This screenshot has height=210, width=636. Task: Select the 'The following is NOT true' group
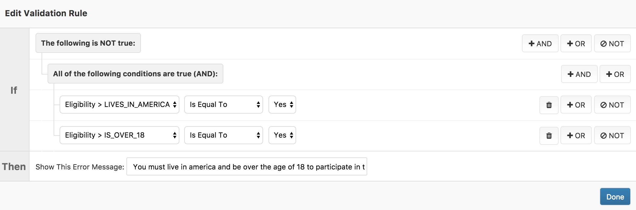tap(88, 43)
